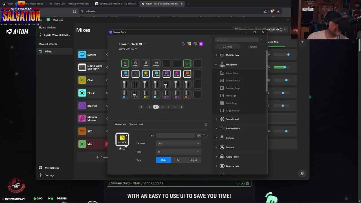Image resolution: width=361 pixels, height=203 pixels.
Task: Select the teal PC-2 channel key
Action: tap(156, 74)
